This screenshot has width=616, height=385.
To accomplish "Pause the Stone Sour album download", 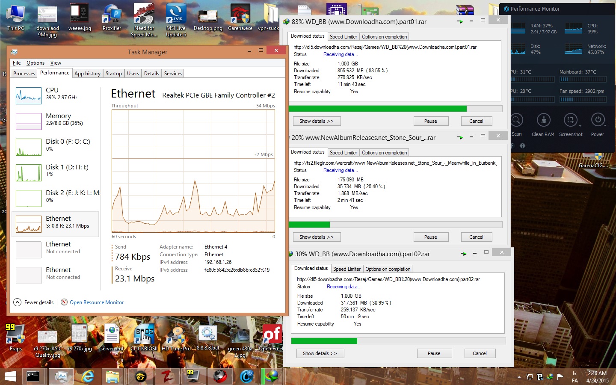I will pyautogui.click(x=431, y=237).
